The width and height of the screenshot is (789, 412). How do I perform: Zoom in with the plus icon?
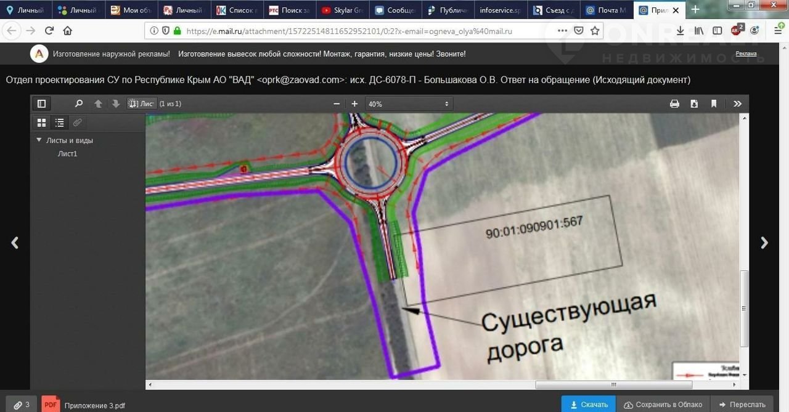pos(354,104)
